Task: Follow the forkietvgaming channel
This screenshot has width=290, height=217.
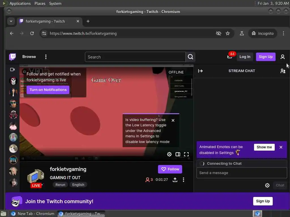Action: coord(170,169)
